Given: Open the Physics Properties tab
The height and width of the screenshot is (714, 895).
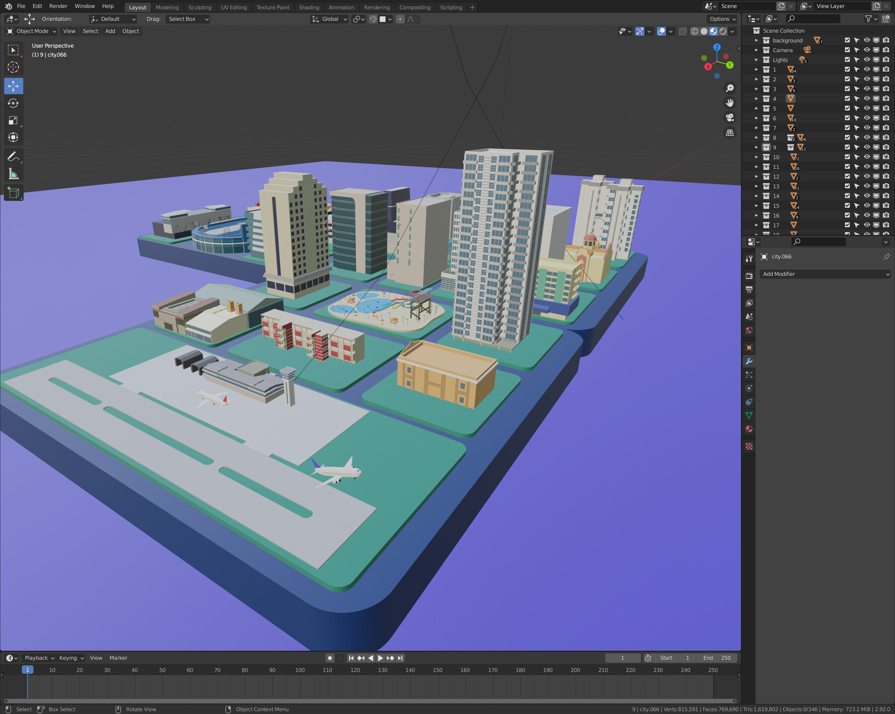Looking at the screenshot, I should (x=749, y=388).
